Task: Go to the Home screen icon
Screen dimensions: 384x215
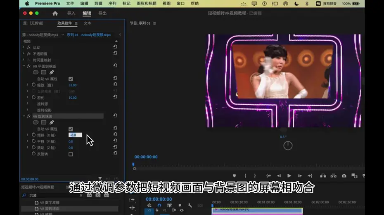Action: pyautogui.click(x=55, y=14)
